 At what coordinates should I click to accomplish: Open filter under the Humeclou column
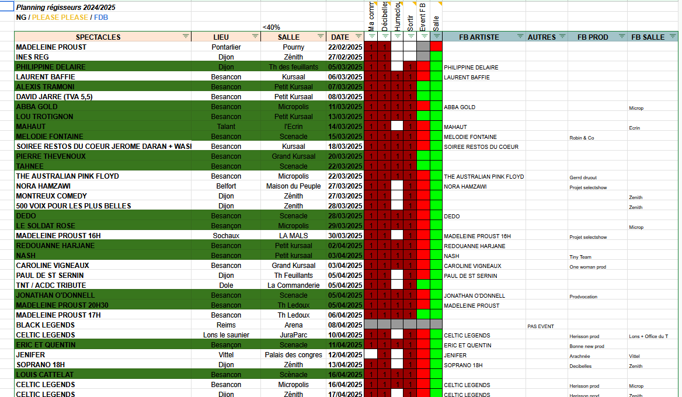pyautogui.click(x=398, y=37)
